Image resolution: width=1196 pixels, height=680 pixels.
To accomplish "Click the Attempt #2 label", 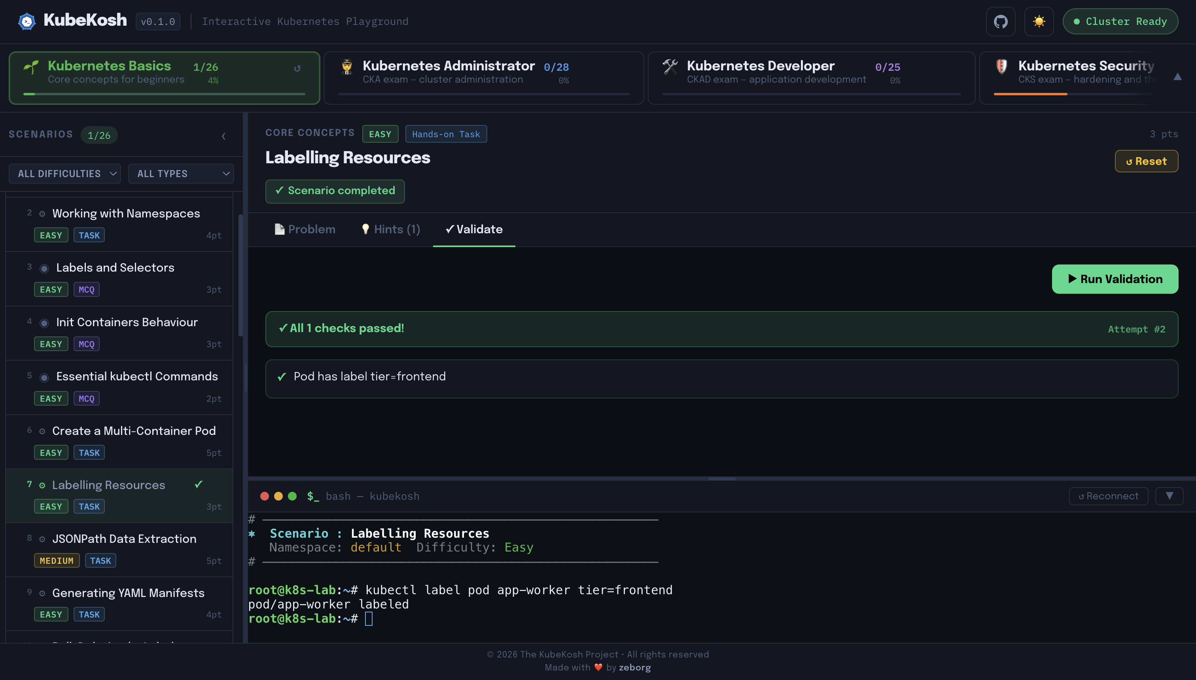I will pyautogui.click(x=1136, y=329).
